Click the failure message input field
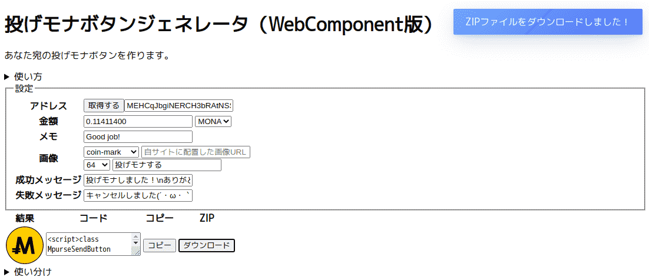The height and width of the screenshot is (277, 649). [x=138, y=196]
